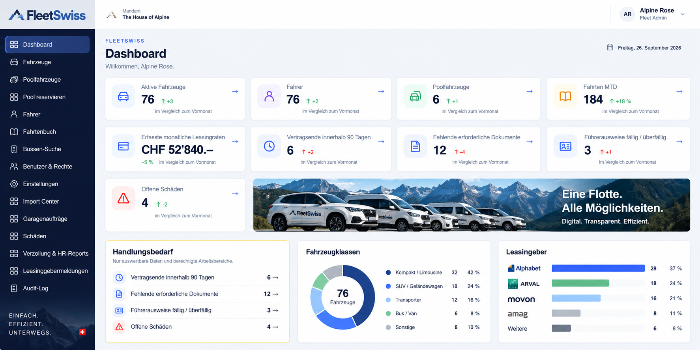This screenshot has width=700, height=350.
Task: Click the Garagenaufträge grid icon
Action: (x=14, y=219)
